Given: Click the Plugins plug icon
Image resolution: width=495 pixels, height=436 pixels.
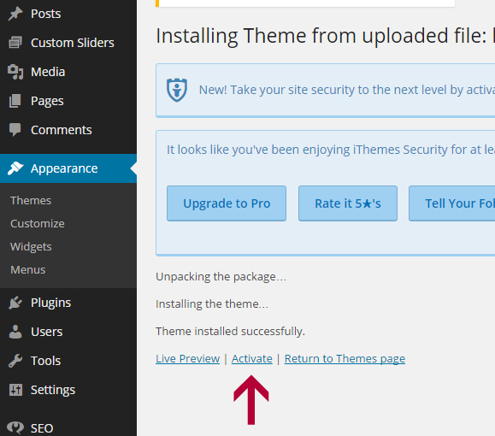Looking at the screenshot, I should pos(15,303).
